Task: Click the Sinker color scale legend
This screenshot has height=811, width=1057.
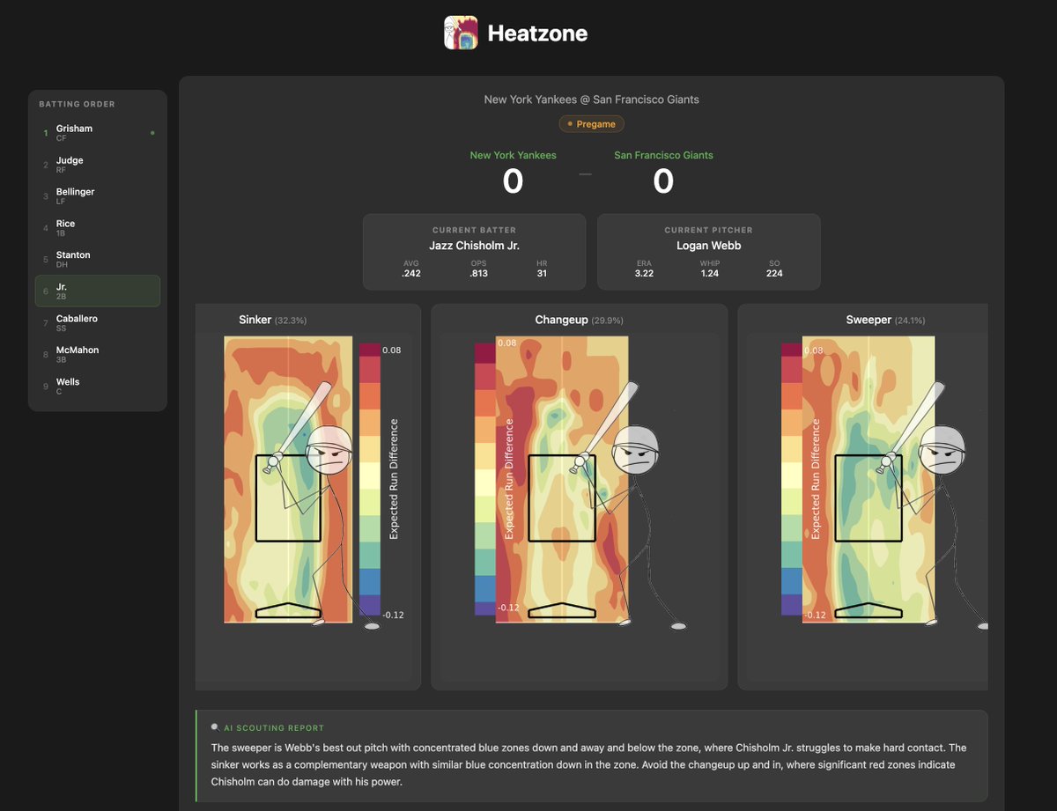Action: pyautogui.click(x=370, y=479)
